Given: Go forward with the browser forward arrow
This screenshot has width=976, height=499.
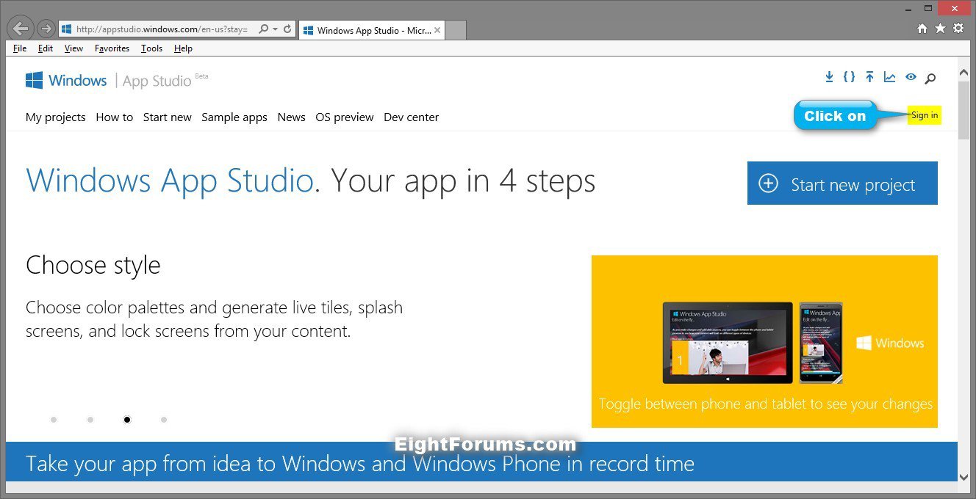Looking at the screenshot, I should (46, 29).
